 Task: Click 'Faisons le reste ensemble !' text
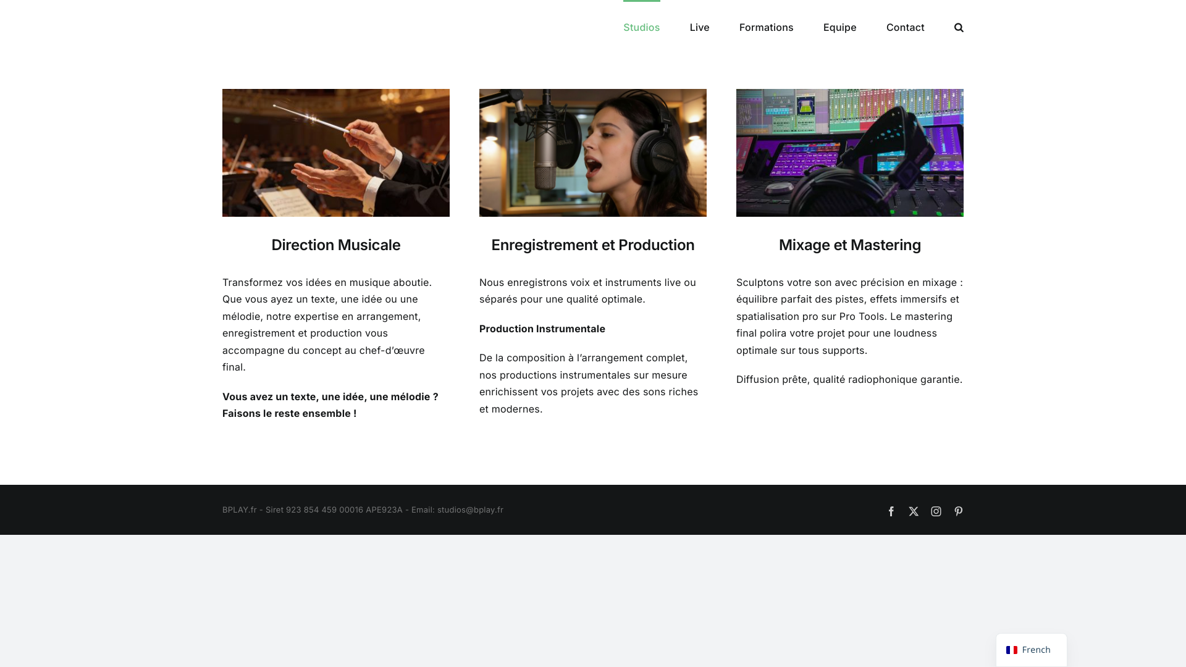tap(289, 413)
